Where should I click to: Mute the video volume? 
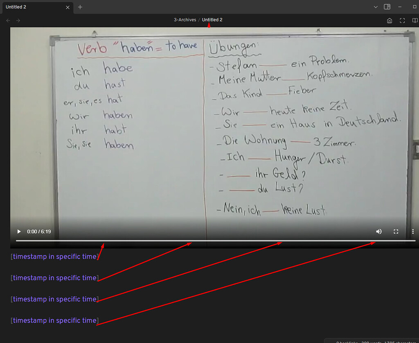378,232
